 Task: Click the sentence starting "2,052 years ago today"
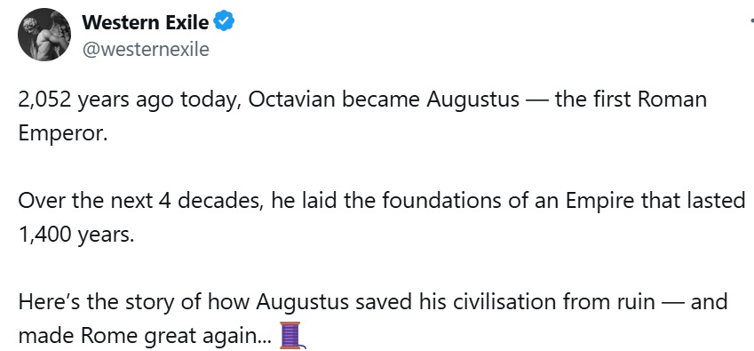362,116
